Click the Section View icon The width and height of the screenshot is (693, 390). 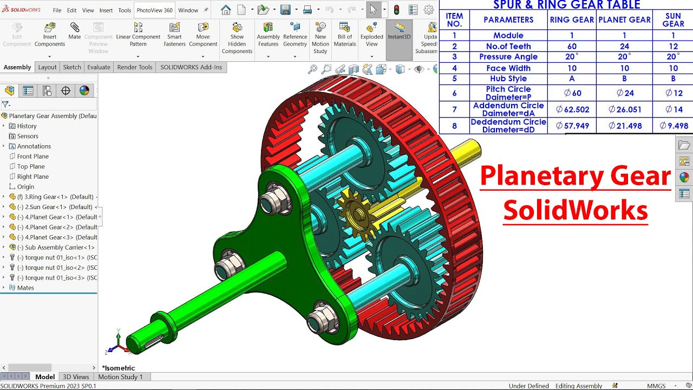(354, 69)
